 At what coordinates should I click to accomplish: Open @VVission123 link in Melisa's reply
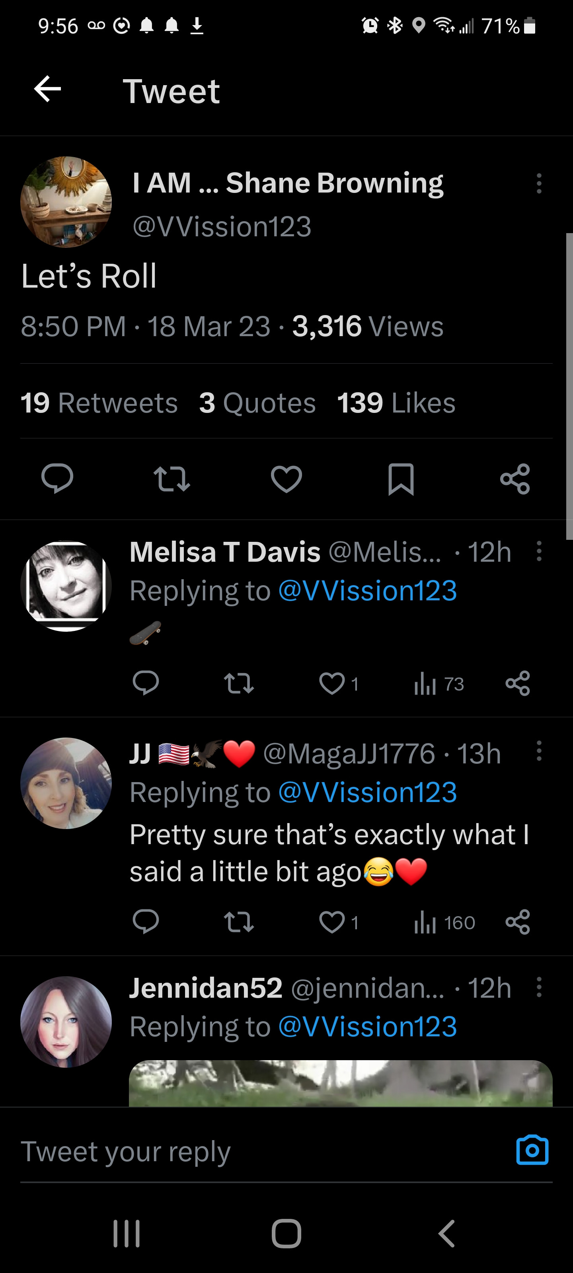(x=367, y=590)
